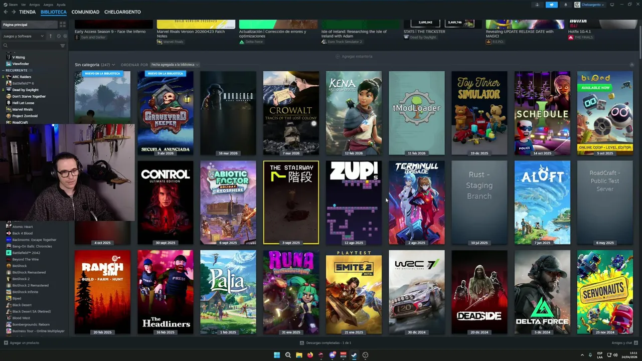Collapse section with double-chevron up icon
642x361 pixels.
(631, 65)
